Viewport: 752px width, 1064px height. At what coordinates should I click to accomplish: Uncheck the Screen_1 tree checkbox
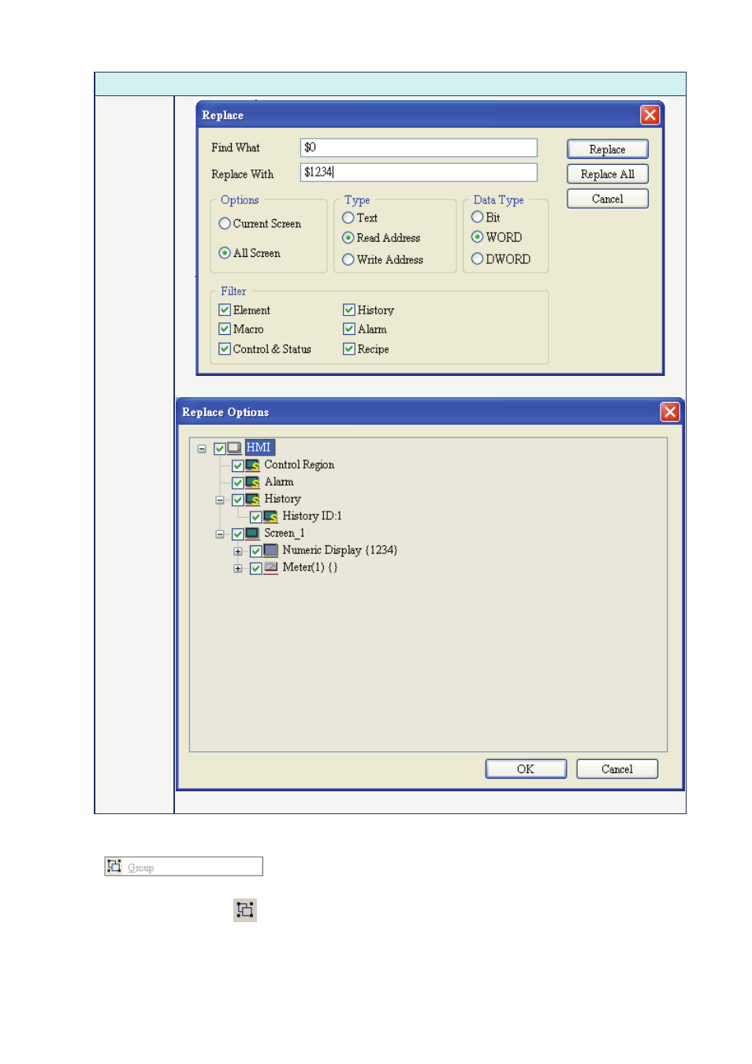[x=237, y=534]
